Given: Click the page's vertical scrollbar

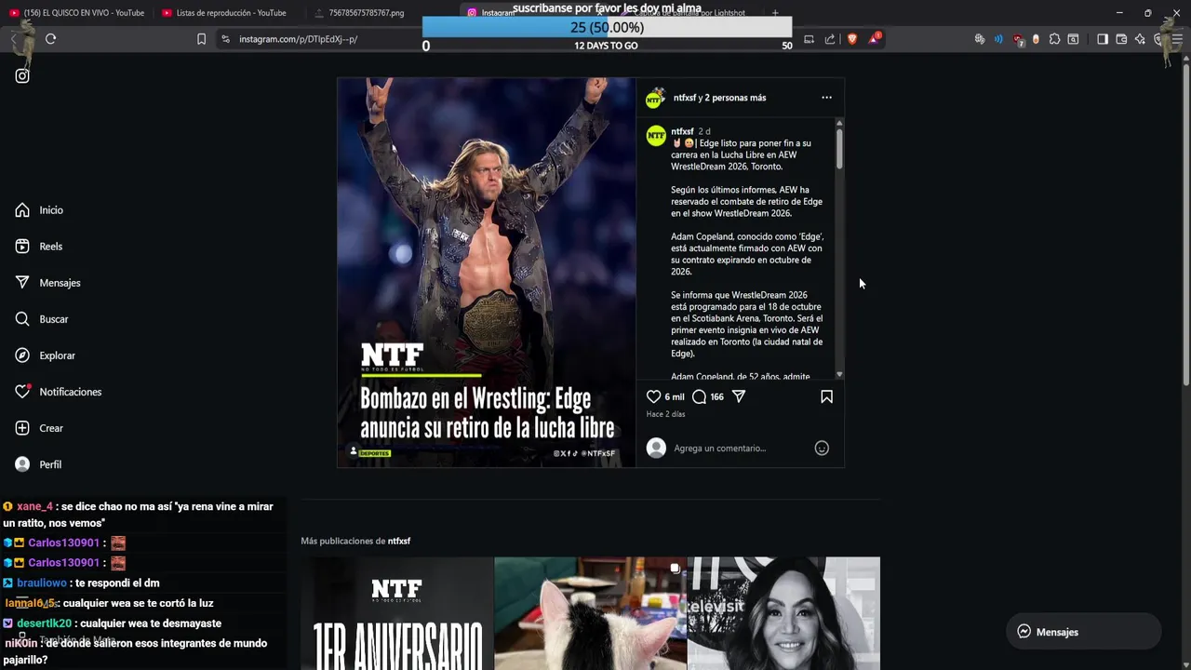Looking at the screenshot, I should click(x=1185, y=223).
